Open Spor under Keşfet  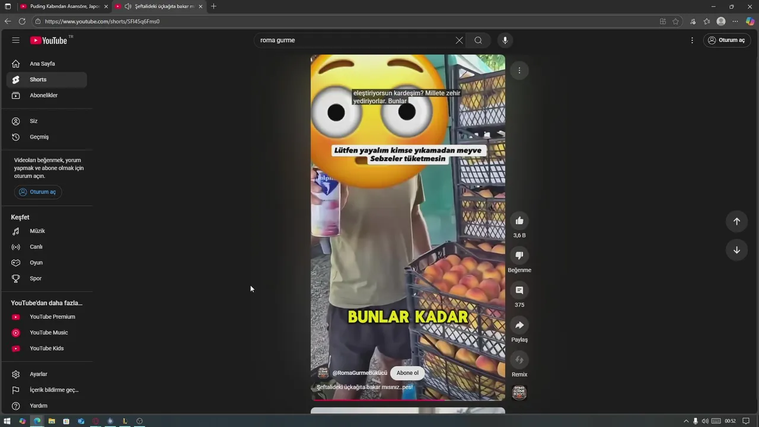pos(47,279)
